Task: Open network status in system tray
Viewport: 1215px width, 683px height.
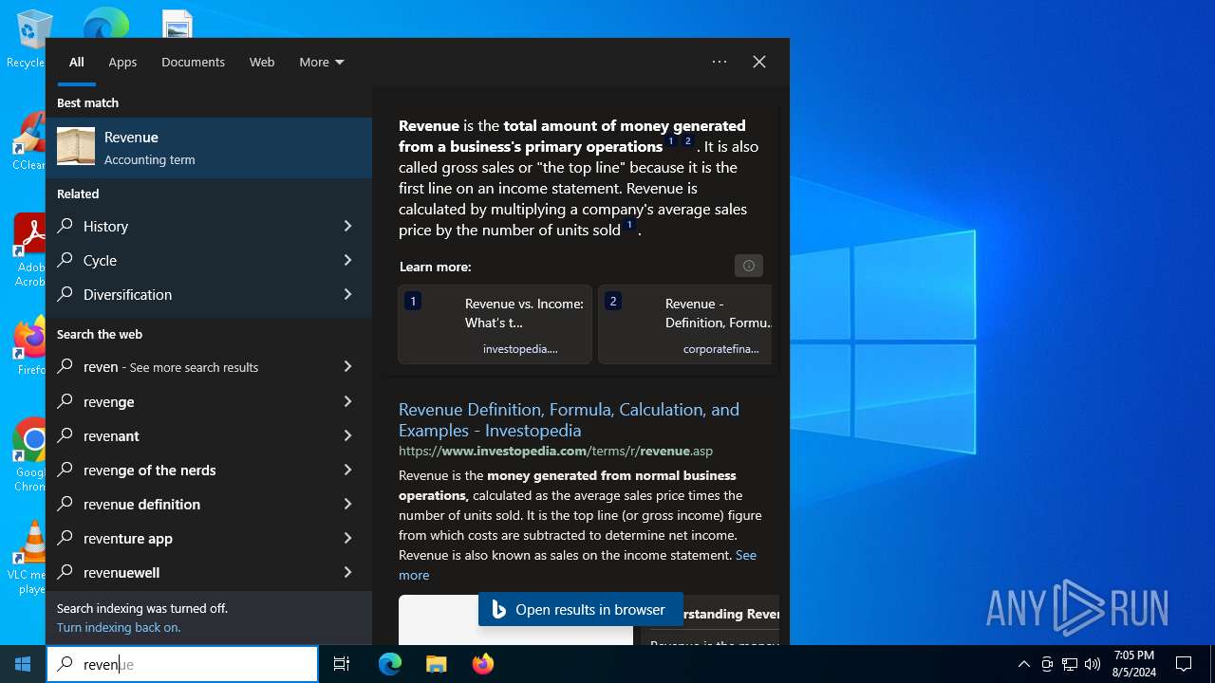Action: click(1070, 664)
